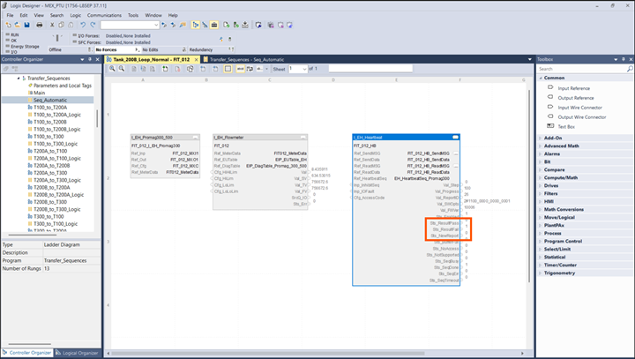
Task: Click ellipsis button beside FIT_012_HB_ReadMSG
Action: (x=456, y=166)
